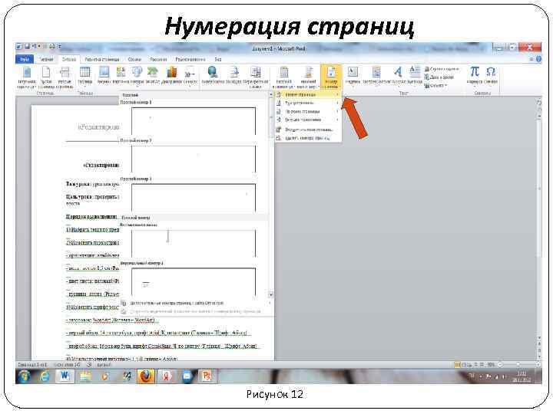Switch to the Page Layout tab
This screenshot has width=553, height=414.
pos(102,60)
